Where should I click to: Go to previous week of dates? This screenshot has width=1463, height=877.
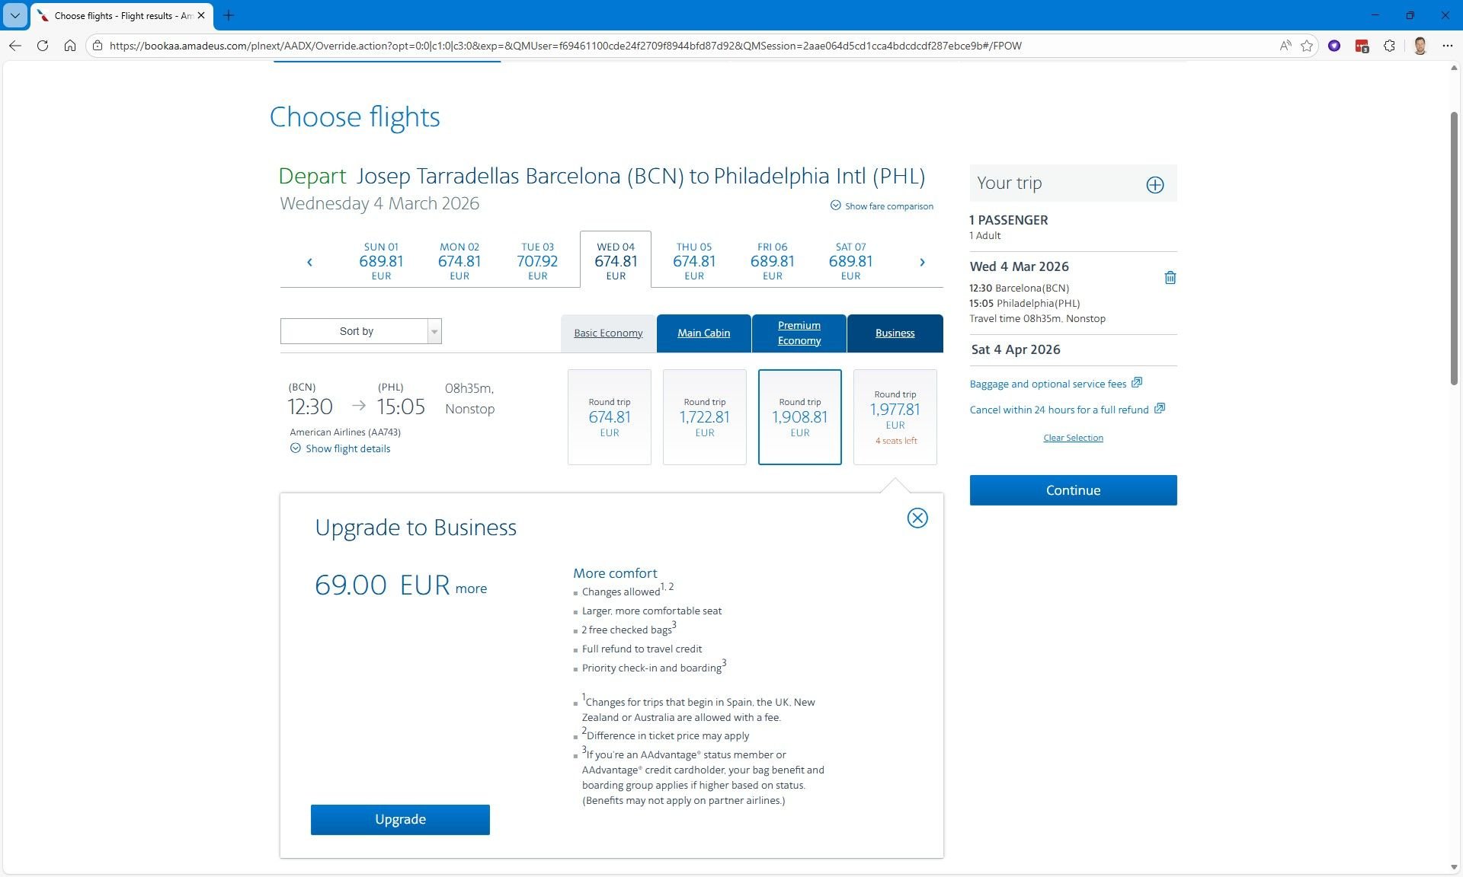pos(309,262)
